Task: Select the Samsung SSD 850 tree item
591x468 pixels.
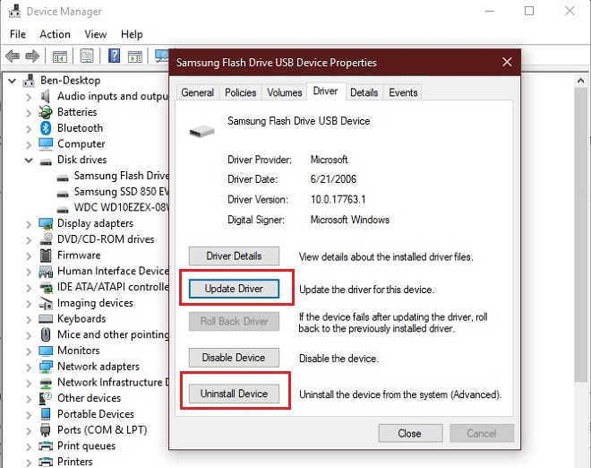Action: click(x=112, y=192)
